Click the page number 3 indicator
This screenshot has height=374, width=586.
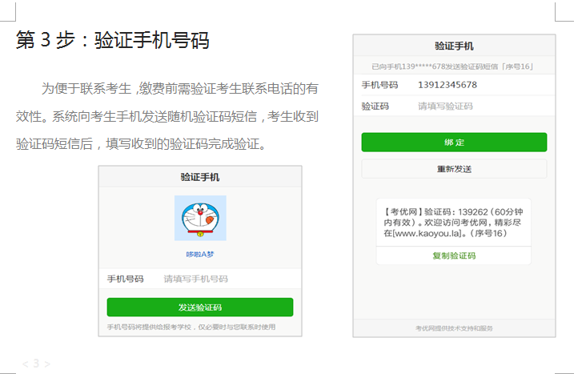36,364
